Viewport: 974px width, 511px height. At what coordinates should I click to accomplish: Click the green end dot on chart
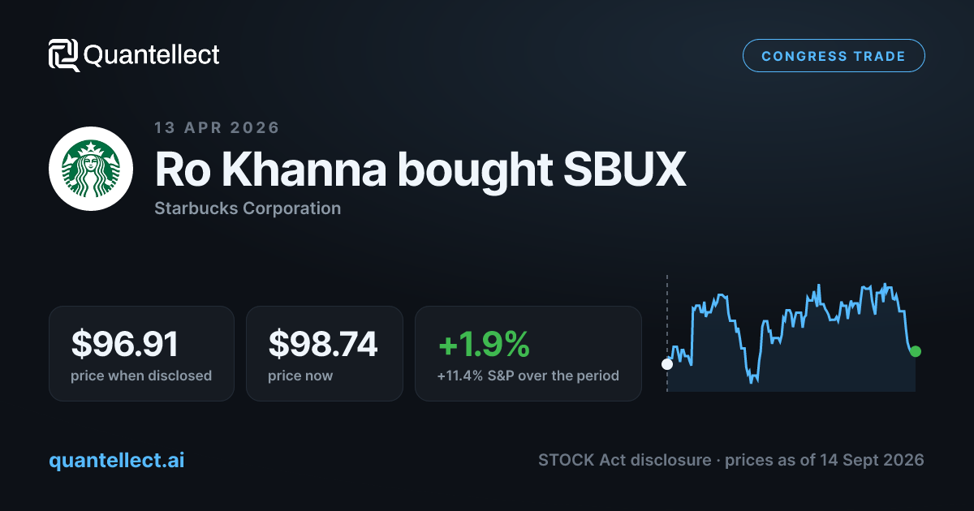click(x=916, y=351)
